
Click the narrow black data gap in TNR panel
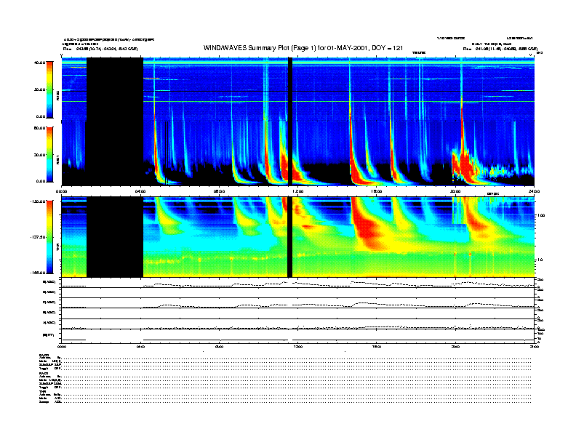tap(290, 237)
